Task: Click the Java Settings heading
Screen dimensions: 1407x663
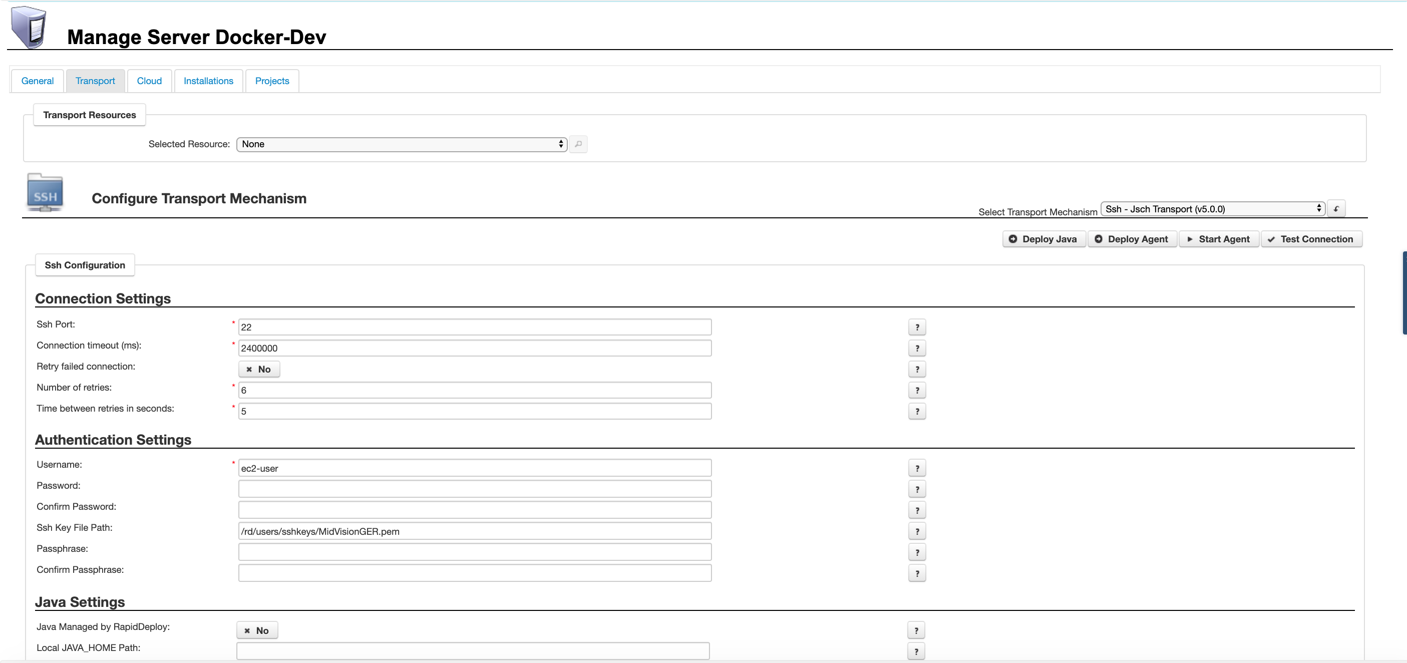Action: [x=80, y=602]
